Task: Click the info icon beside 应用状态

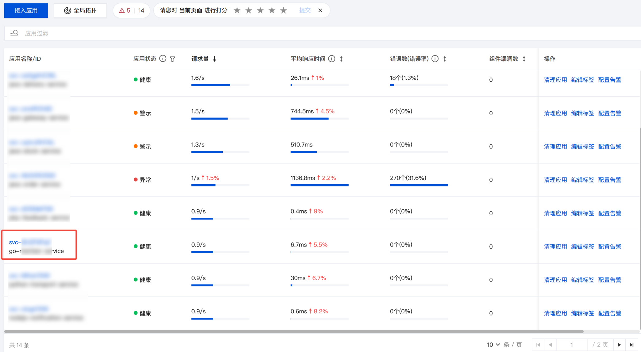Action: pos(163,59)
